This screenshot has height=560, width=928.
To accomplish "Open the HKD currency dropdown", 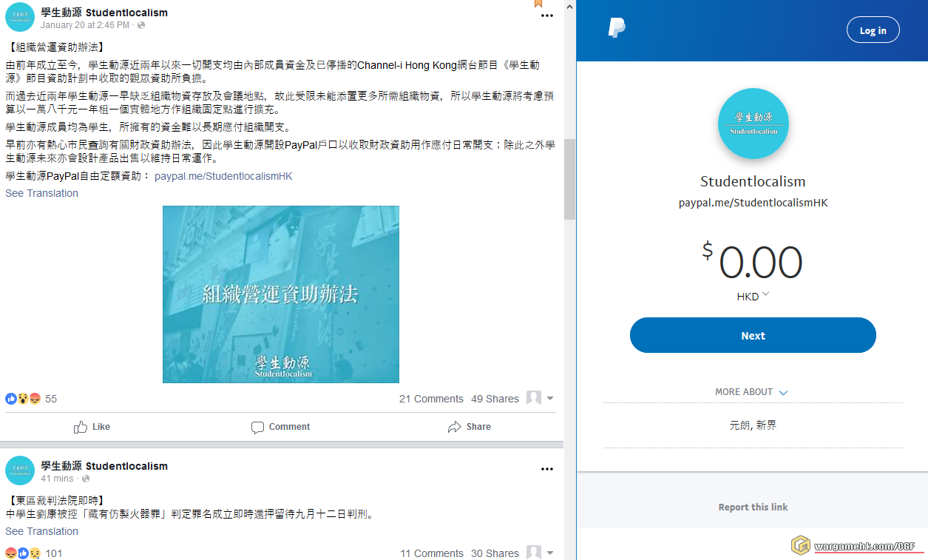I will click(x=753, y=296).
